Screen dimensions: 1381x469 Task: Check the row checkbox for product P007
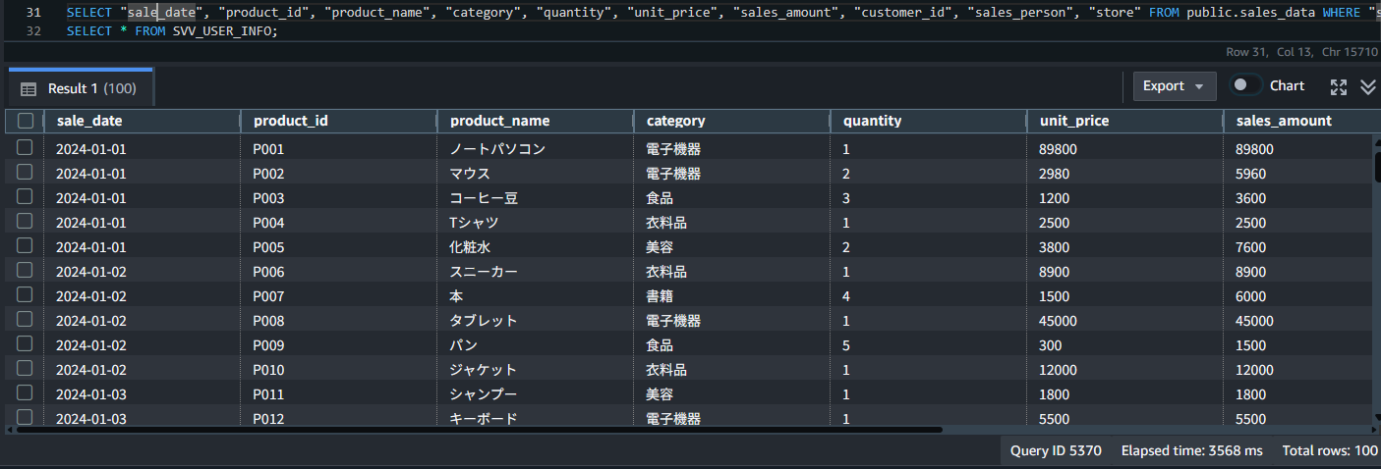point(25,295)
